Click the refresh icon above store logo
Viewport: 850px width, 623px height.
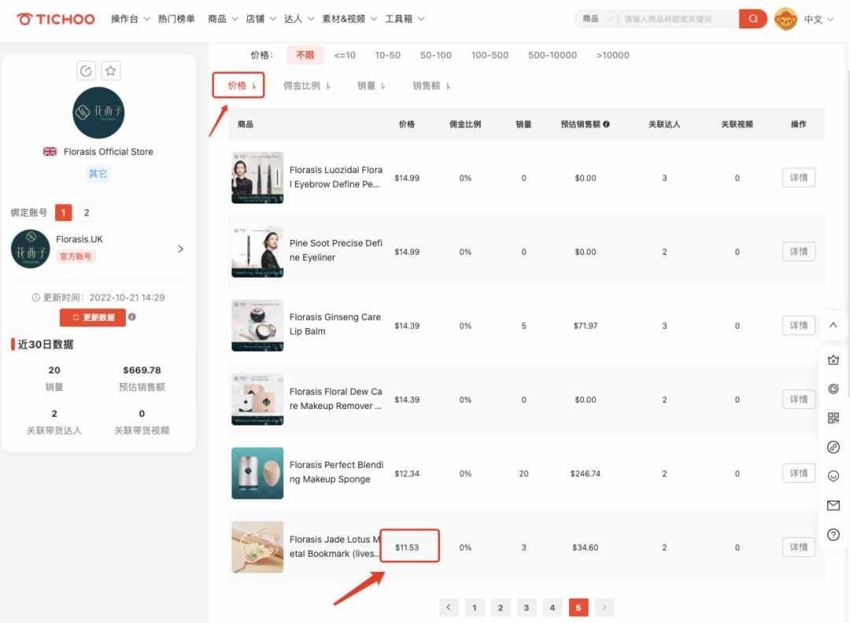(x=86, y=71)
